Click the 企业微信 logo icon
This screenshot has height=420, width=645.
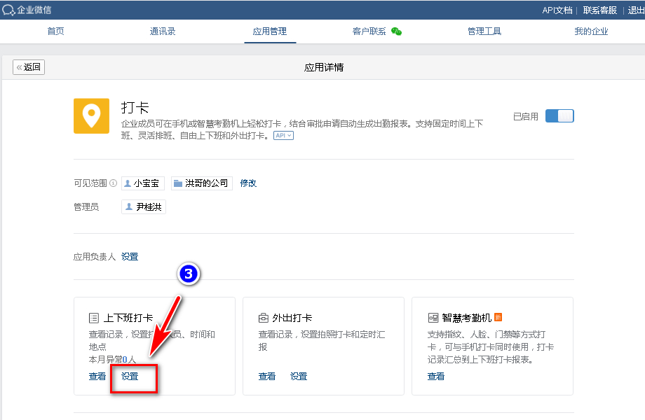point(8,10)
